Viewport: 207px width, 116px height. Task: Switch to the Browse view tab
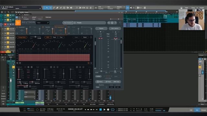click(x=203, y=110)
